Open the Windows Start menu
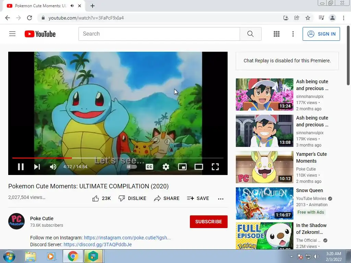Viewport: 351px width, 263px height. 9,256
